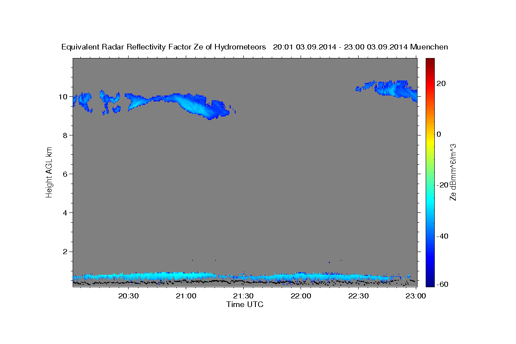Click the '22:00' time tick label
516x344 pixels.
[x=301, y=296]
